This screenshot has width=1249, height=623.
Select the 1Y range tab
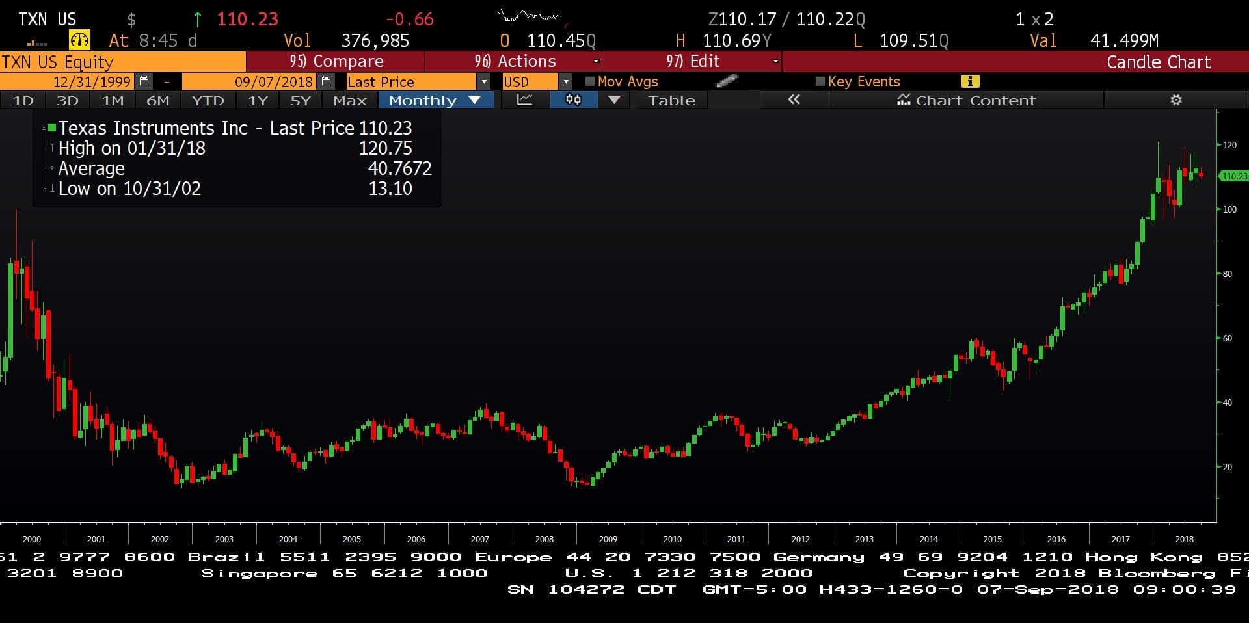tap(258, 100)
